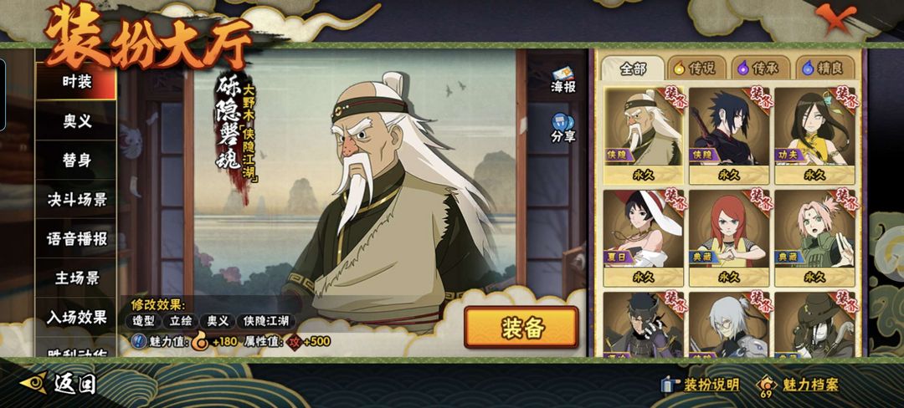Click the orange 装备 equip button
This screenshot has height=408, width=904.
click(521, 327)
